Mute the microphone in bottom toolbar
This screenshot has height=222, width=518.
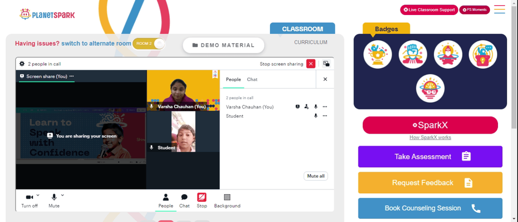[x=54, y=201]
